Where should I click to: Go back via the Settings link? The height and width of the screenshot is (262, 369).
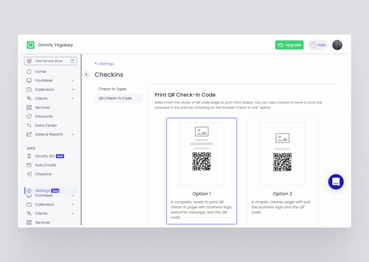(104, 64)
